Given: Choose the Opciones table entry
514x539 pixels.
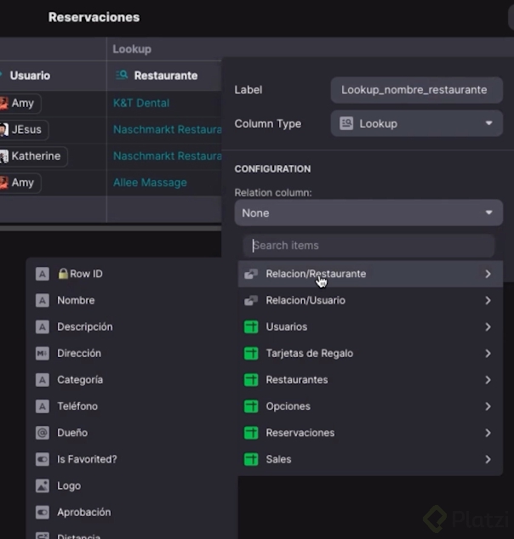Looking at the screenshot, I should click(x=288, y=406).
